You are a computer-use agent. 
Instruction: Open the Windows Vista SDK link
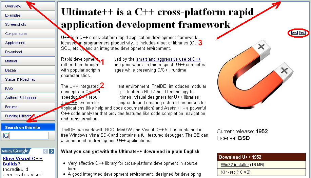(x=90, y=135)
